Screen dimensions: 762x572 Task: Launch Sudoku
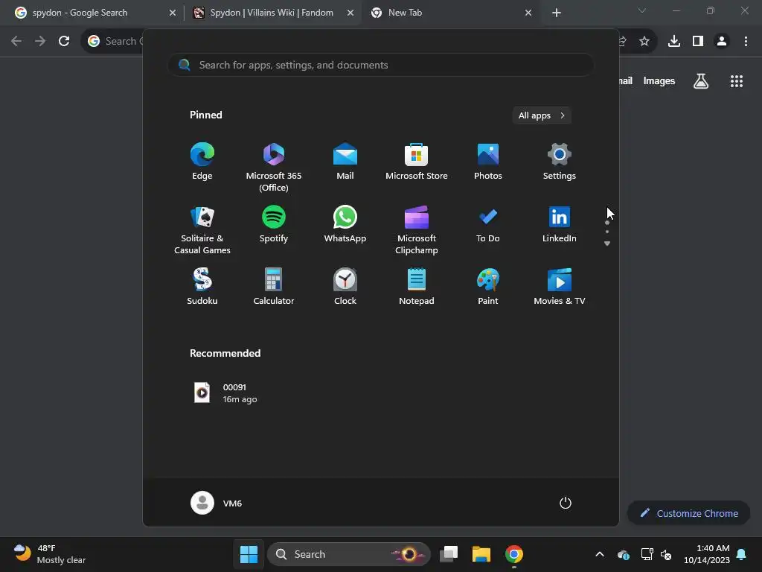202,287
